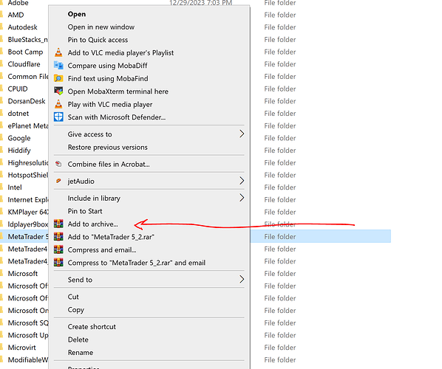The width and height of the screenshot is (442, 369).
Task: Choose Cut from the context menu
Action: [x=73, y=297]
